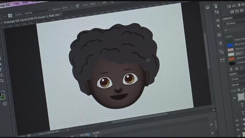Open the Paths panel icon in dock
This screenshot has height=138, width=245.
[x=222, y=60]
